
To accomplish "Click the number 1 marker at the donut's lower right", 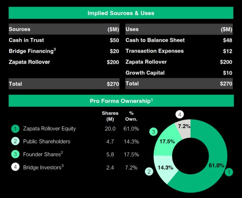I will pos(229,172).
